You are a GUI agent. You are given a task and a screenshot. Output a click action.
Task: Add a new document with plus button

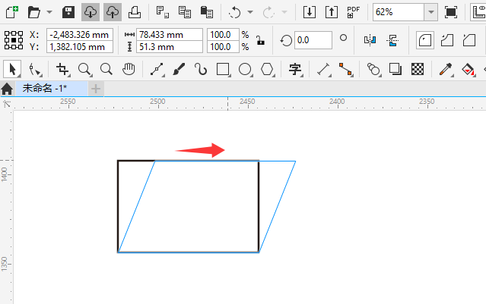click(96, 89)
